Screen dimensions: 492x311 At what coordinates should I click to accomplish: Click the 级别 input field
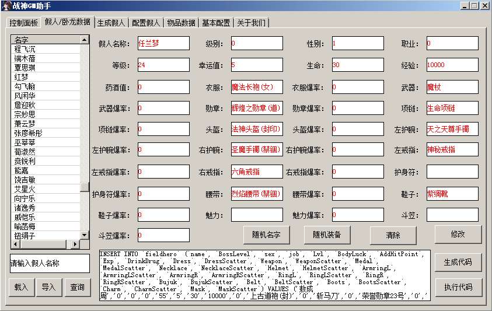click(257, 43)
